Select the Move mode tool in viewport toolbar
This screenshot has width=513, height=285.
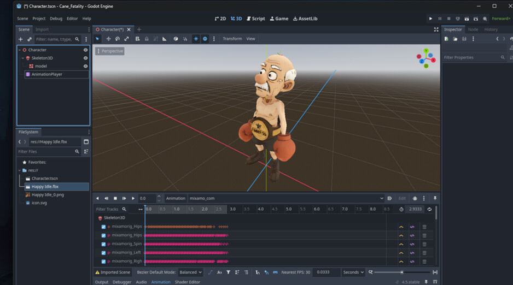click(x=108, y=39)
